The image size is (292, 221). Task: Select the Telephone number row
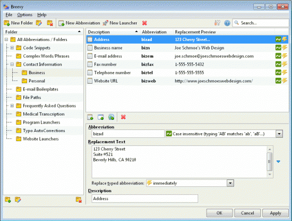coord(187,72)
